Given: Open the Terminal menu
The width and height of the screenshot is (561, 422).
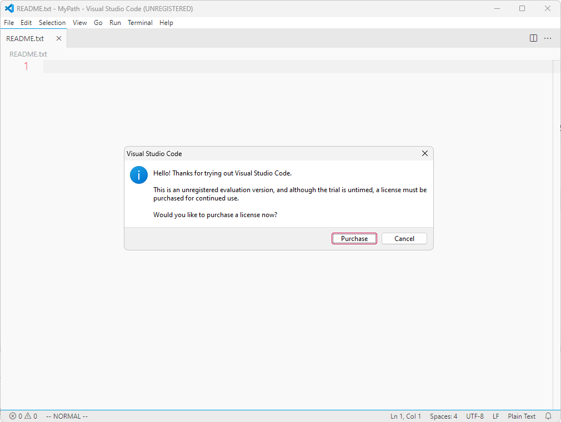Looking at the screenshot, I should (140, 23).
